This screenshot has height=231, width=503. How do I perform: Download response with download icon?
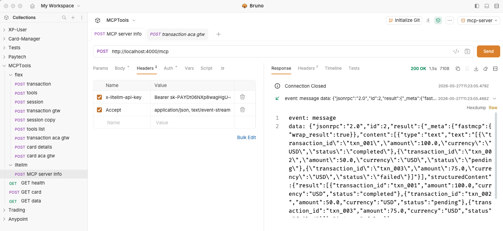click(476, 69)
